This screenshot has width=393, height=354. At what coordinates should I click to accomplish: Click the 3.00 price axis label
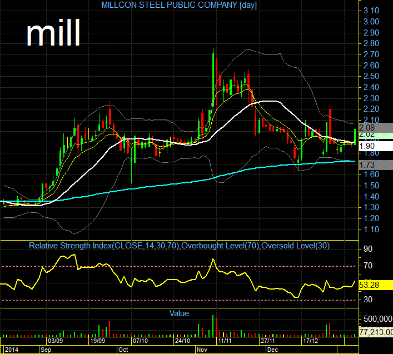click(371, 22)
